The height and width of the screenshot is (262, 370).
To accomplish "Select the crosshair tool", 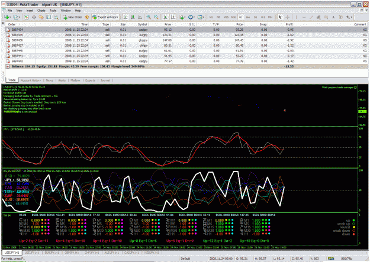I will pyautogui.click(x=287, y=17).
